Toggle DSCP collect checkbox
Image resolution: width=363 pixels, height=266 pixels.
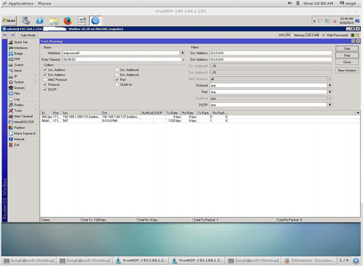tap(45, 89)
